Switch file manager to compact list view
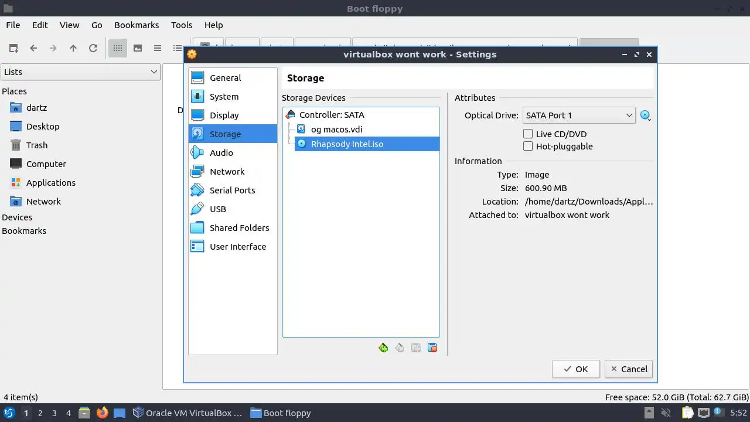 pos(158,48)
